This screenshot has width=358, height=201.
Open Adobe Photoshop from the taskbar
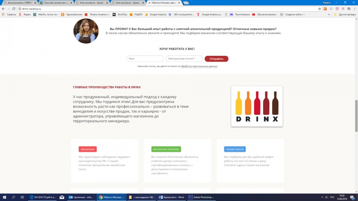pyautogui.click(x=201, y=197)
